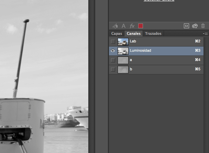Viewport: 209px width, 153px height.
Task: Click the ⌘3 shortcut label
Action: pyautogui.click(x=198, y=50)
